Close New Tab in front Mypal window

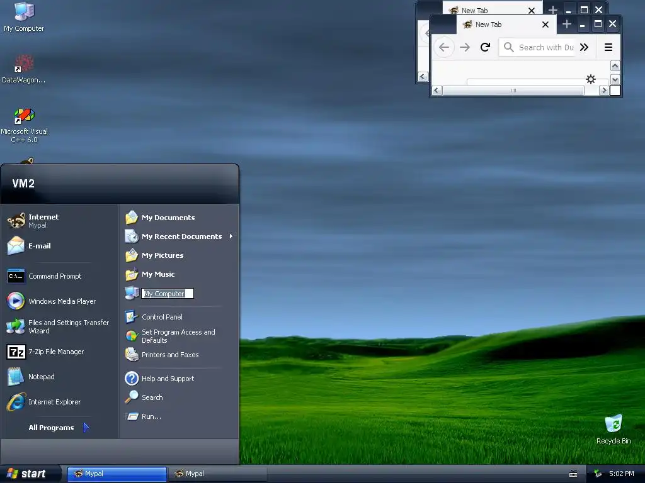pyautogui.click(x=545, y=25)
